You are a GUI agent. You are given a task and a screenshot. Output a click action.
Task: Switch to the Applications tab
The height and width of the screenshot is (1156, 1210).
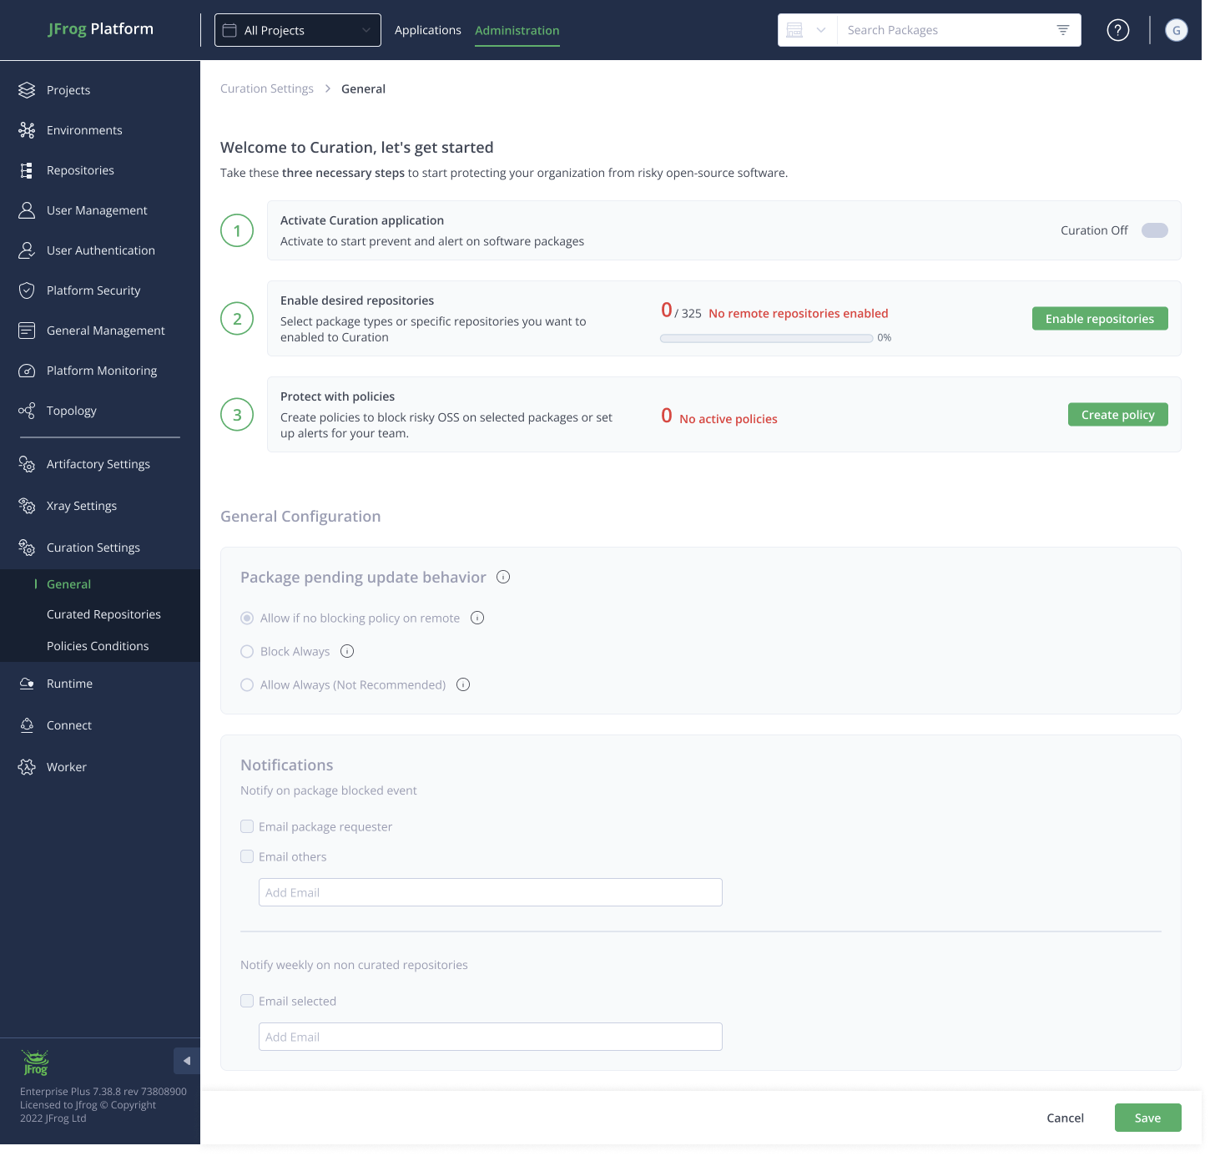click(428, 30)
